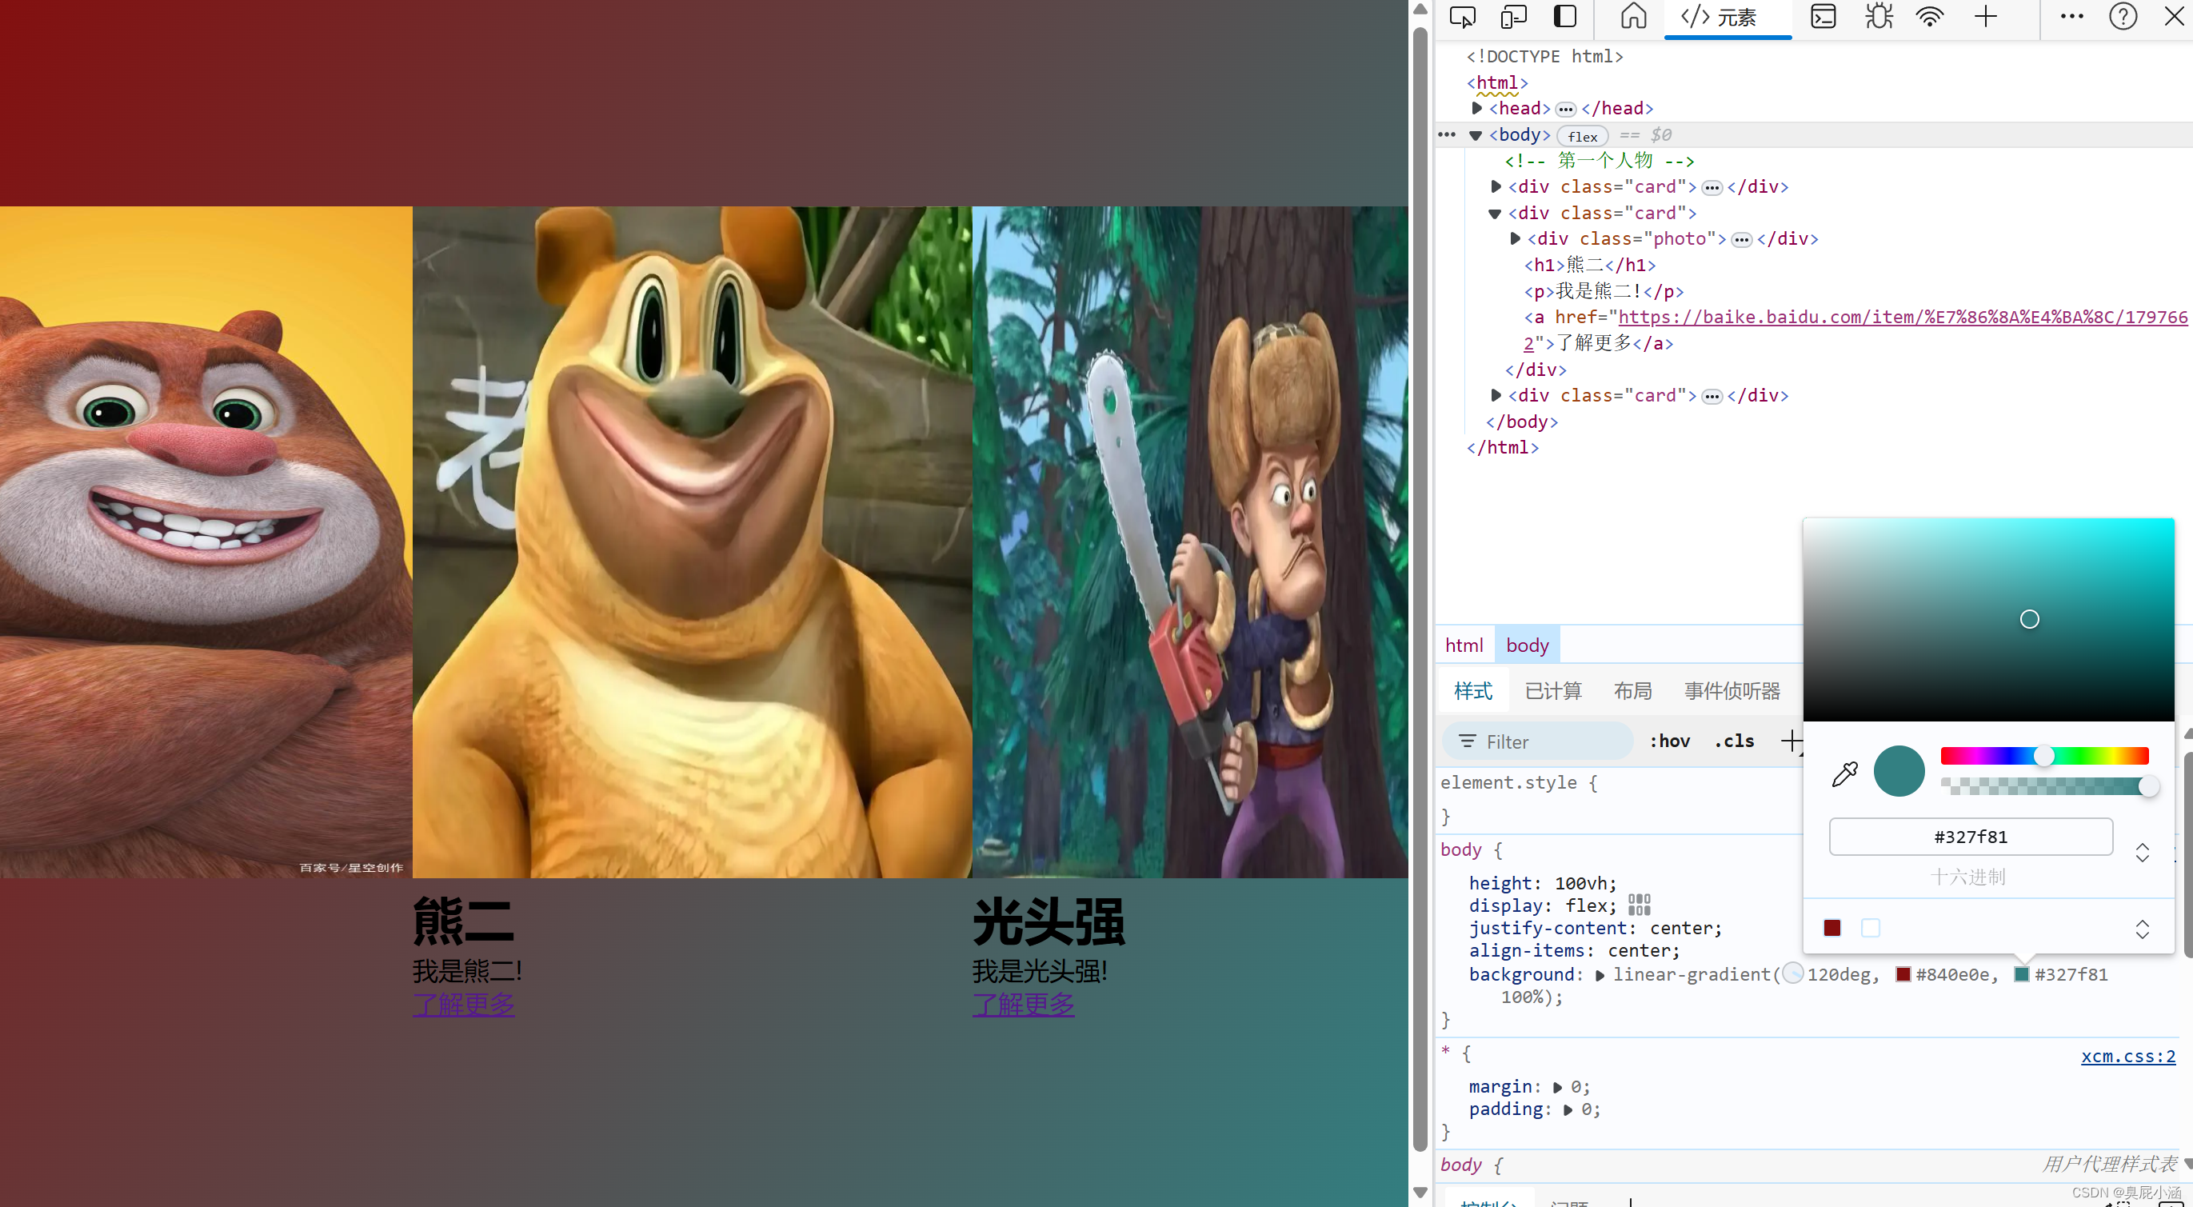The height and width of the screenshot is (1207, 2193).
Task: Toggle the :hov element state panel
Action: click(x=1669, y=741)
